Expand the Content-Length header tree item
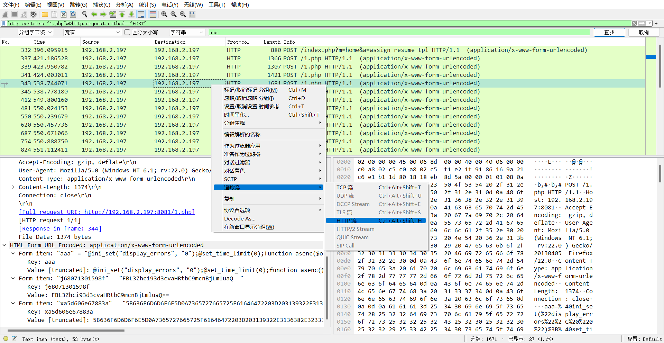 [x=13, y=187]
